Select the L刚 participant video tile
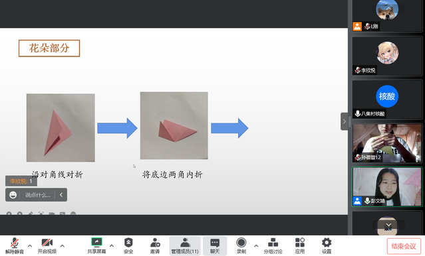 pos(387,16)
